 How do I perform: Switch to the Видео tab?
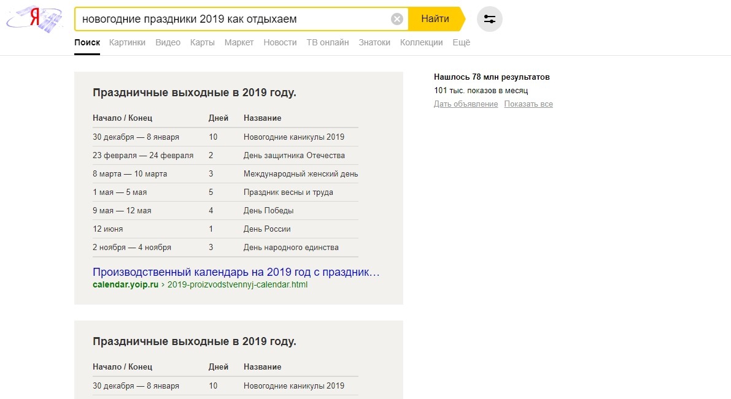click(x=168, y=42)
